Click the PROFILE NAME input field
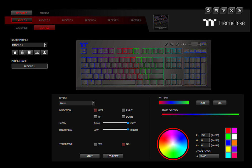252x168 pixels. (x=29, y=66)
